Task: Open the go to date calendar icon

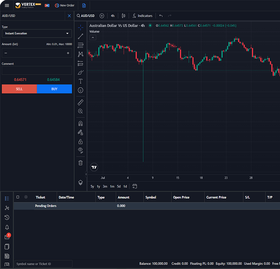Action: pos(135,186)
